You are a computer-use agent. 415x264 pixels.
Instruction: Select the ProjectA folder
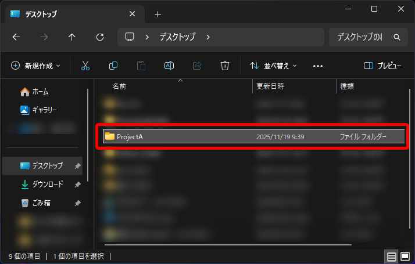[x=130, y=136]
